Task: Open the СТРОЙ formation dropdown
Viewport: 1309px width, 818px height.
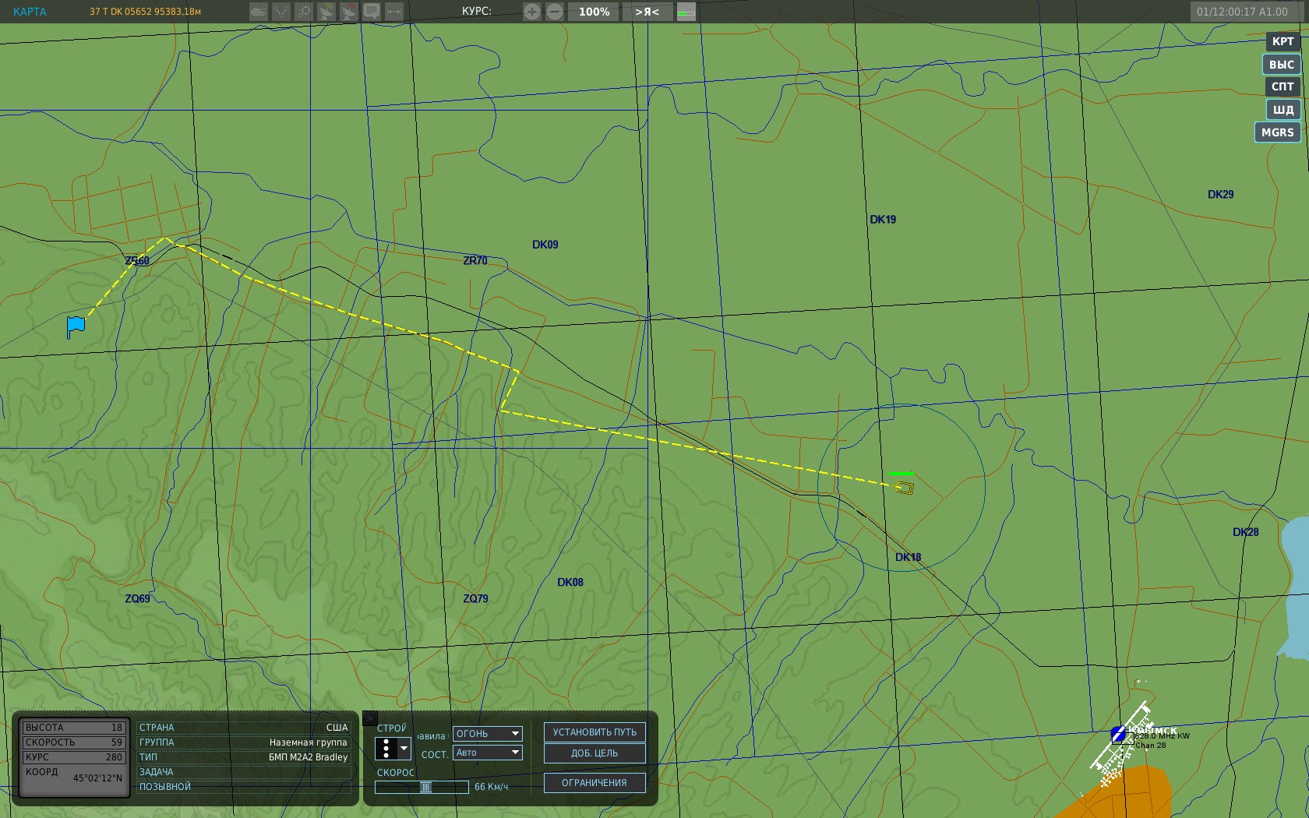Action: pyautogui.click(x=393, y=749)
